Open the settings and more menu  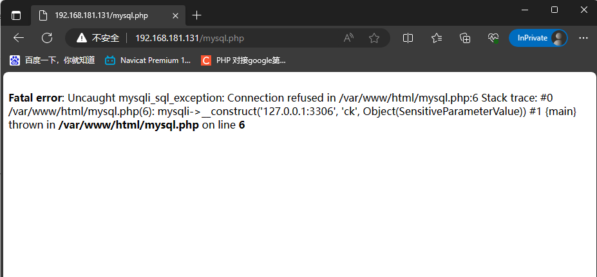(583, 38)
